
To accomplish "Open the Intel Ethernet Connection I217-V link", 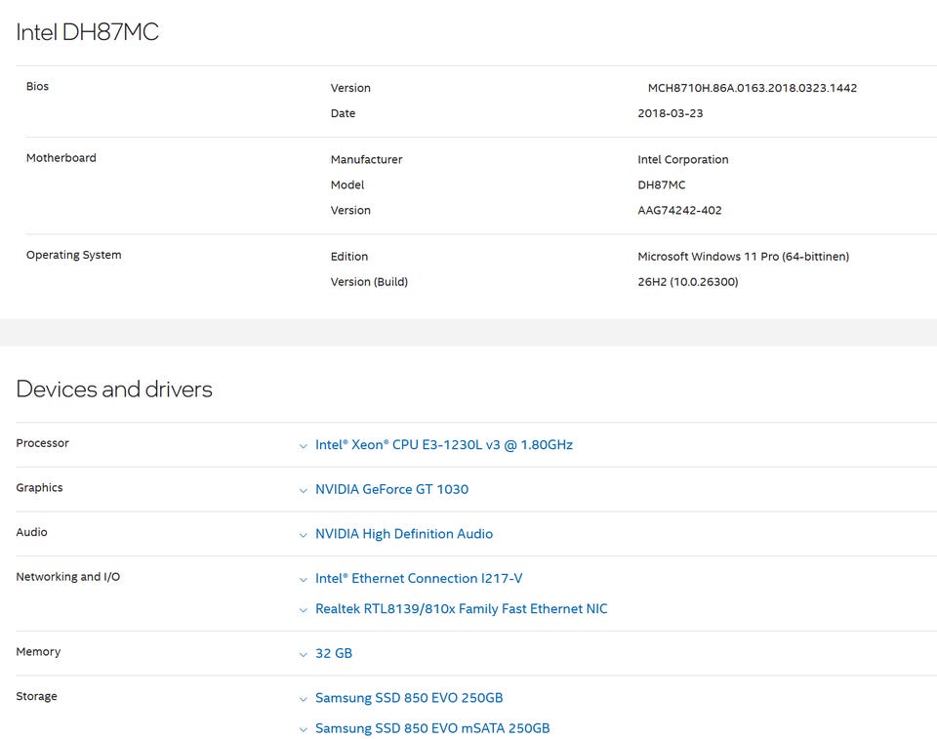I will click(x=419, y=578).
